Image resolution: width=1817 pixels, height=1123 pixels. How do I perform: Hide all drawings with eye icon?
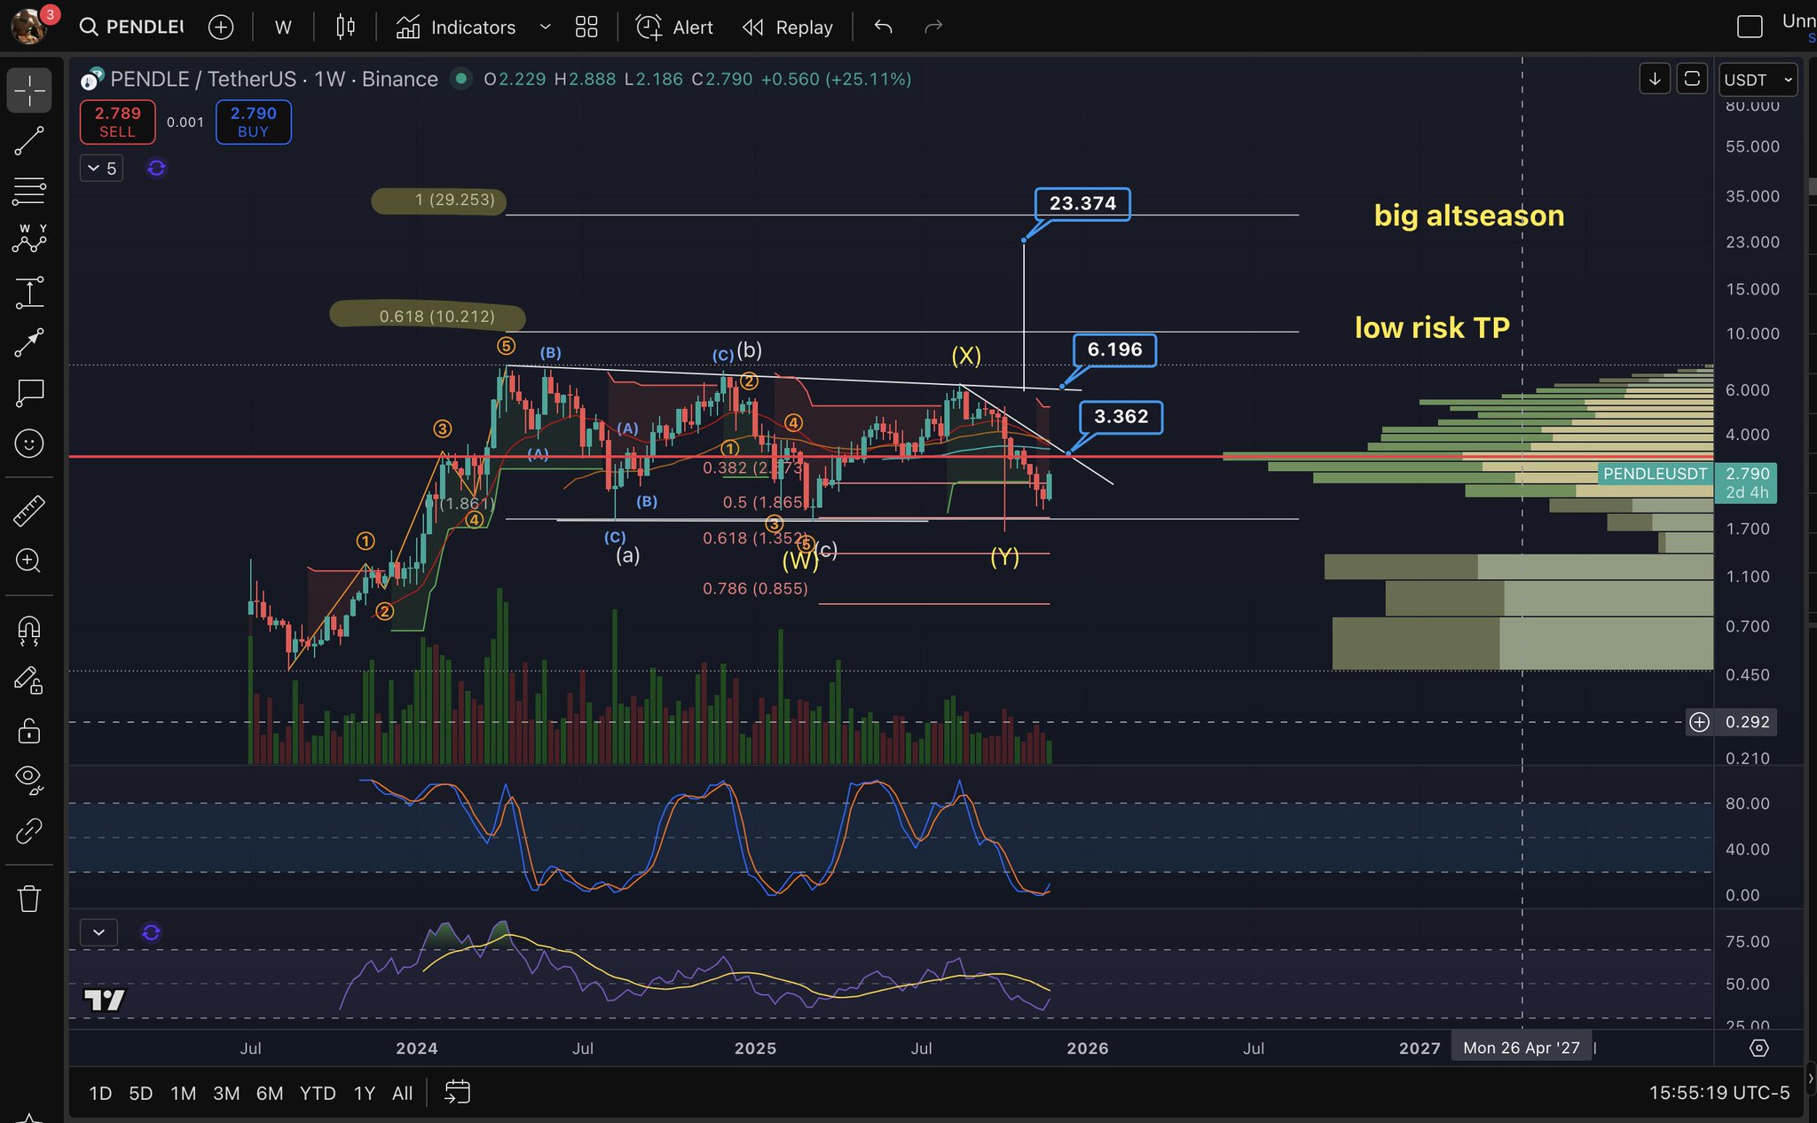pyautogui.click(x=29, y=779)
